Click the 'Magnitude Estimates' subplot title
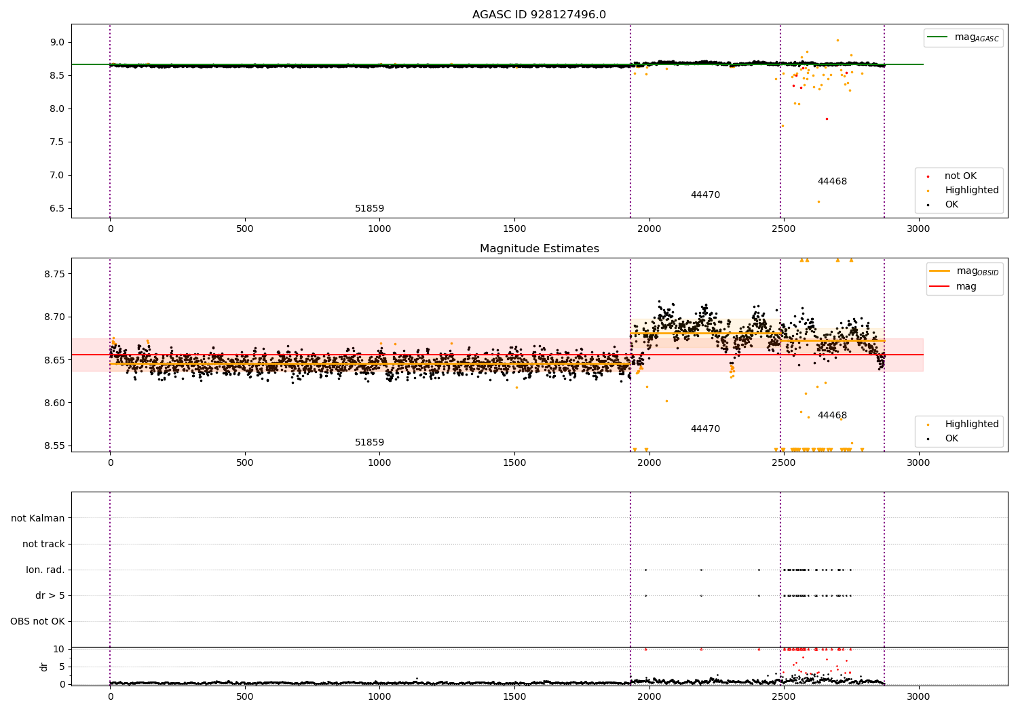Viewport: 1018px width, 712px height. click(539, 249)
